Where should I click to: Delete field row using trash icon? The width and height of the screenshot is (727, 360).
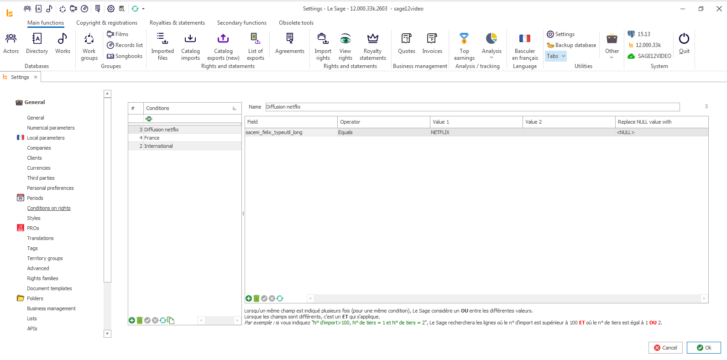pos(256,298)
